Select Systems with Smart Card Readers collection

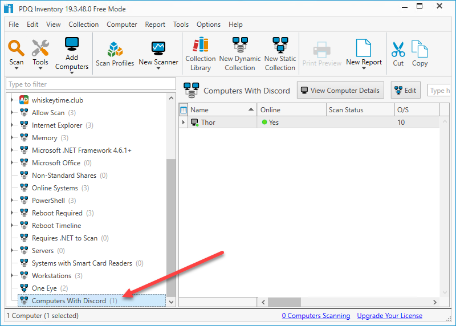pos(82,263)
